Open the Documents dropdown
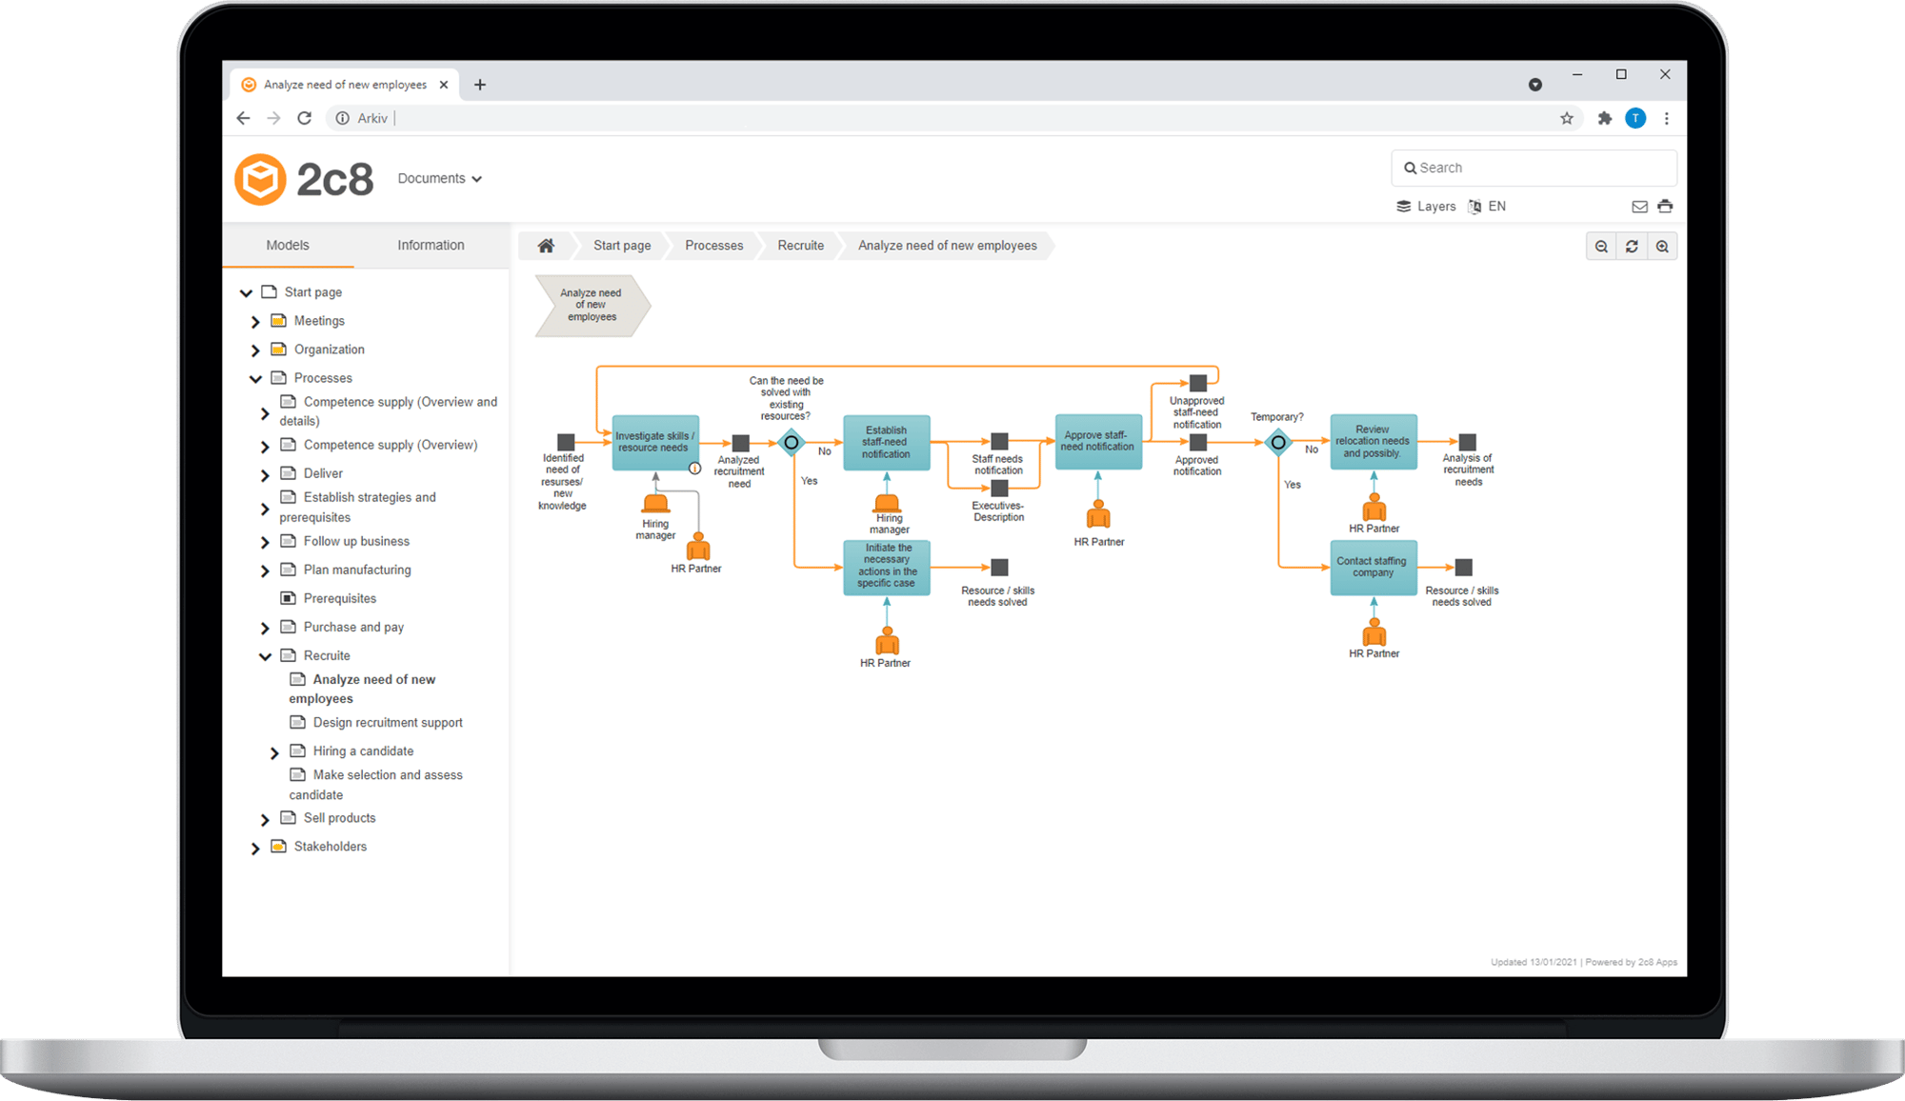The image size is (1905, 1101). pyautogui.click(x=439, y=179)
